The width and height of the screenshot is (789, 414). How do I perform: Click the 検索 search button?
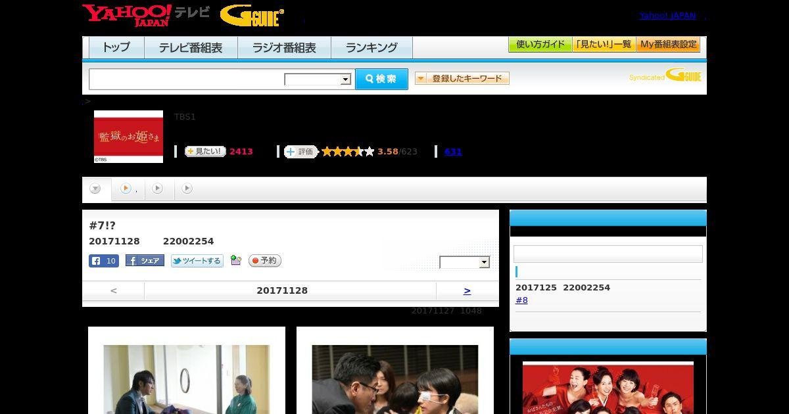click(x=381, y=79)
